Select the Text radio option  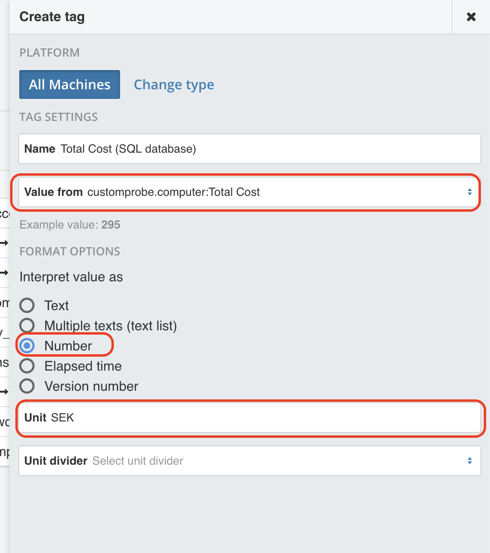point(27,305)
